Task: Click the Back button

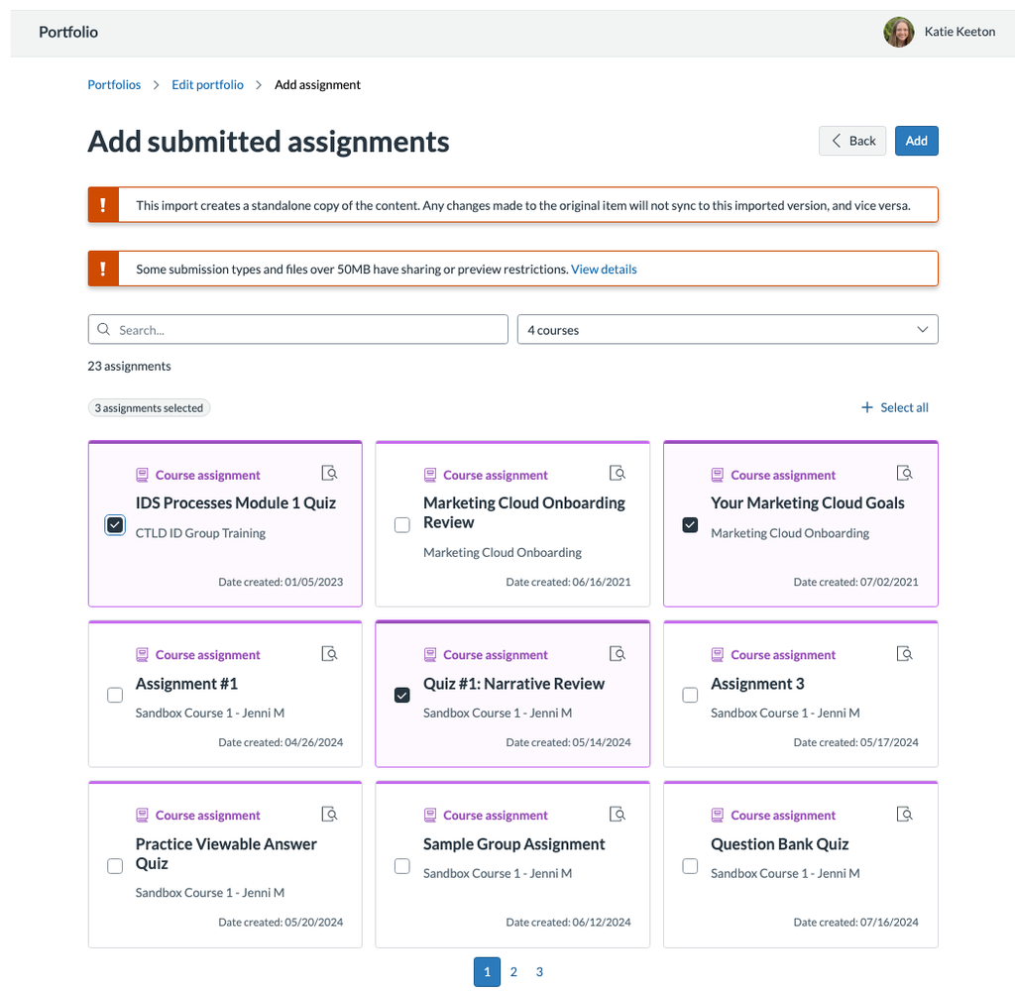Action: [851, 141]
